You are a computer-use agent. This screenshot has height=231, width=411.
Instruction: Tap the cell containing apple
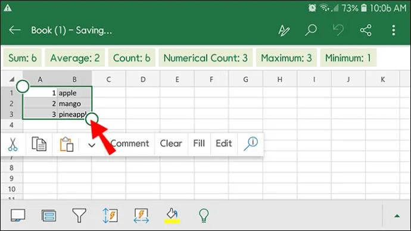[x=74, y=93]
